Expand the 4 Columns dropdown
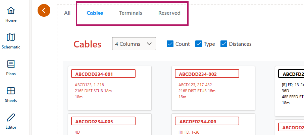Viewport: 304px width, 135px height. click(134, 44)
